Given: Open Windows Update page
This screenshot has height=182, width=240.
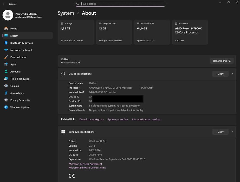Looking at the screenshot, I should 28,107.
